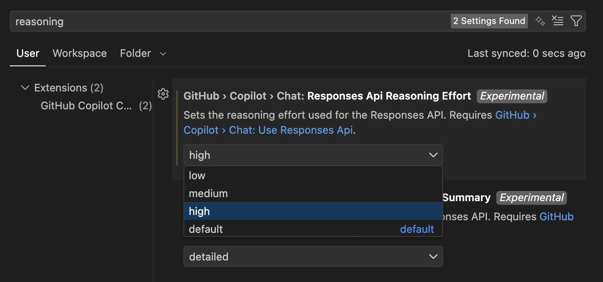The height and width of the screenshot is (282, 603).
Task: Open the Folder tab chevron dropdown
Action: tap(162, 53)
